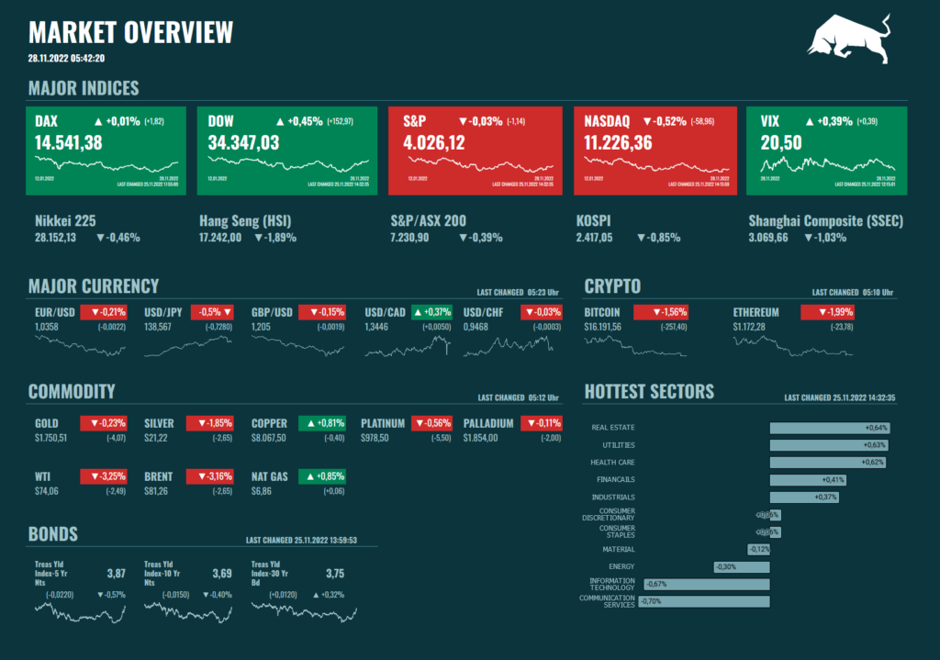Image resolution: width=940 pixels, height=660 pixels.
Task: Click the 5 Yr bond sparkline chart
Action: tap(81, 614)
